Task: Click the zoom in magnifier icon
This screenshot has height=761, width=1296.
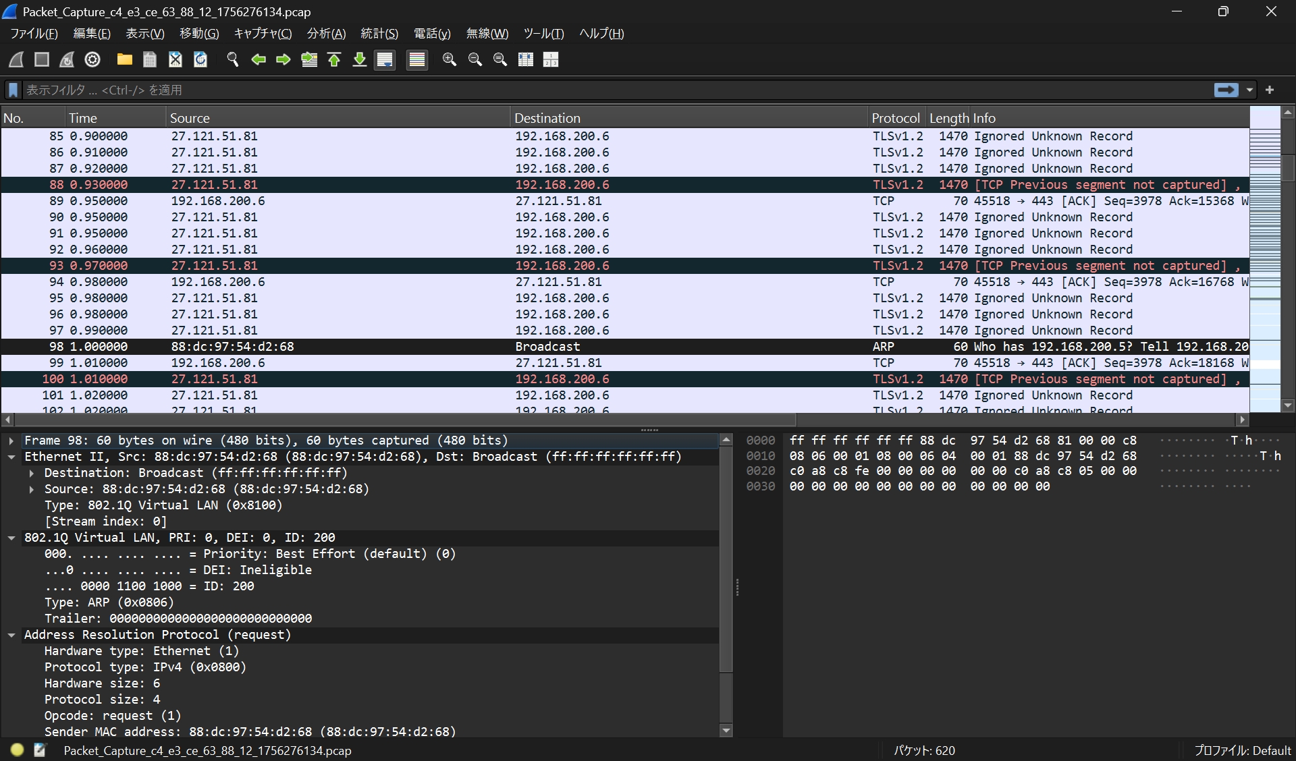Action: click(x=449, y=59)
